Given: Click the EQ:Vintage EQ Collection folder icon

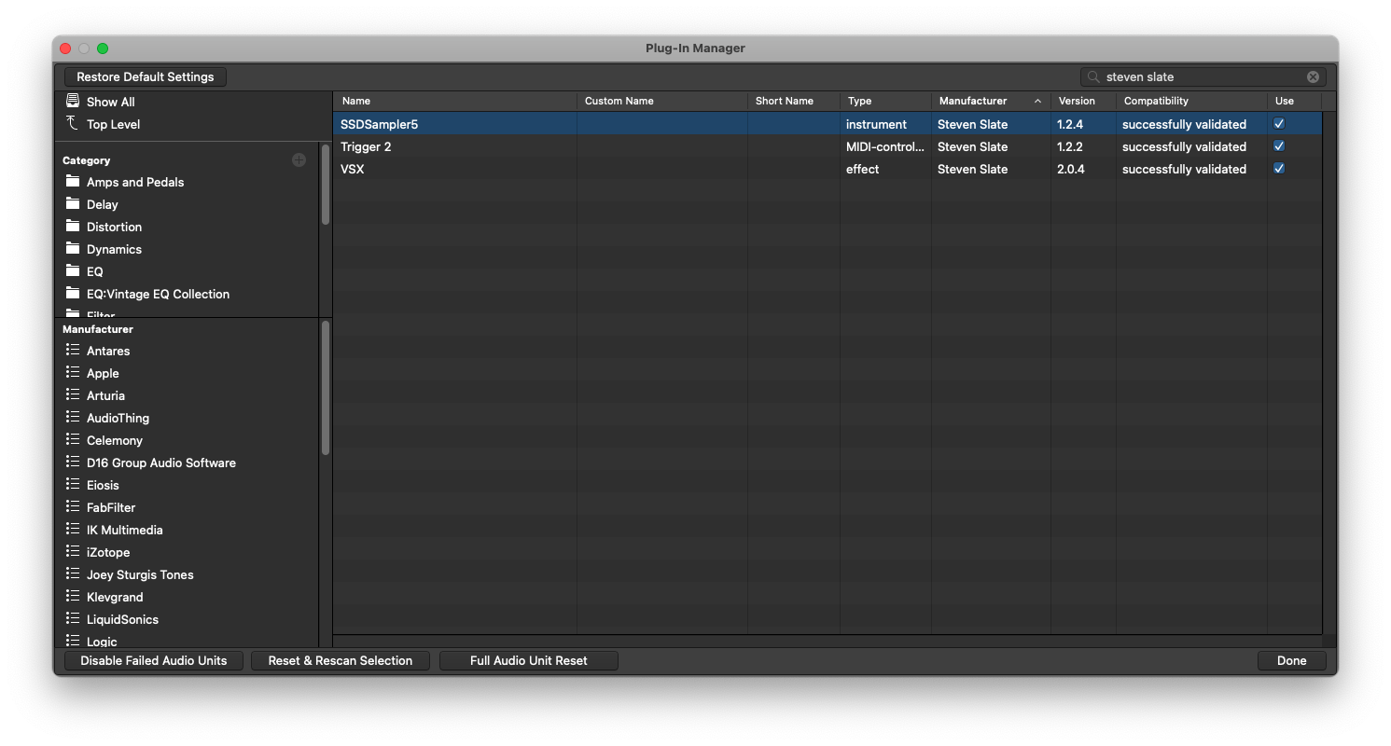Looking at the screenshot, I should tap(73, 293).
